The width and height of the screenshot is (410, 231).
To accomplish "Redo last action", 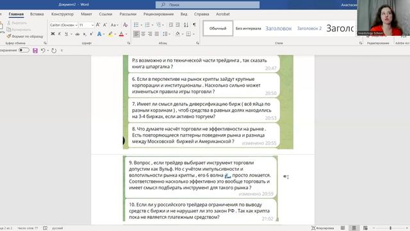I will (54, 51).
